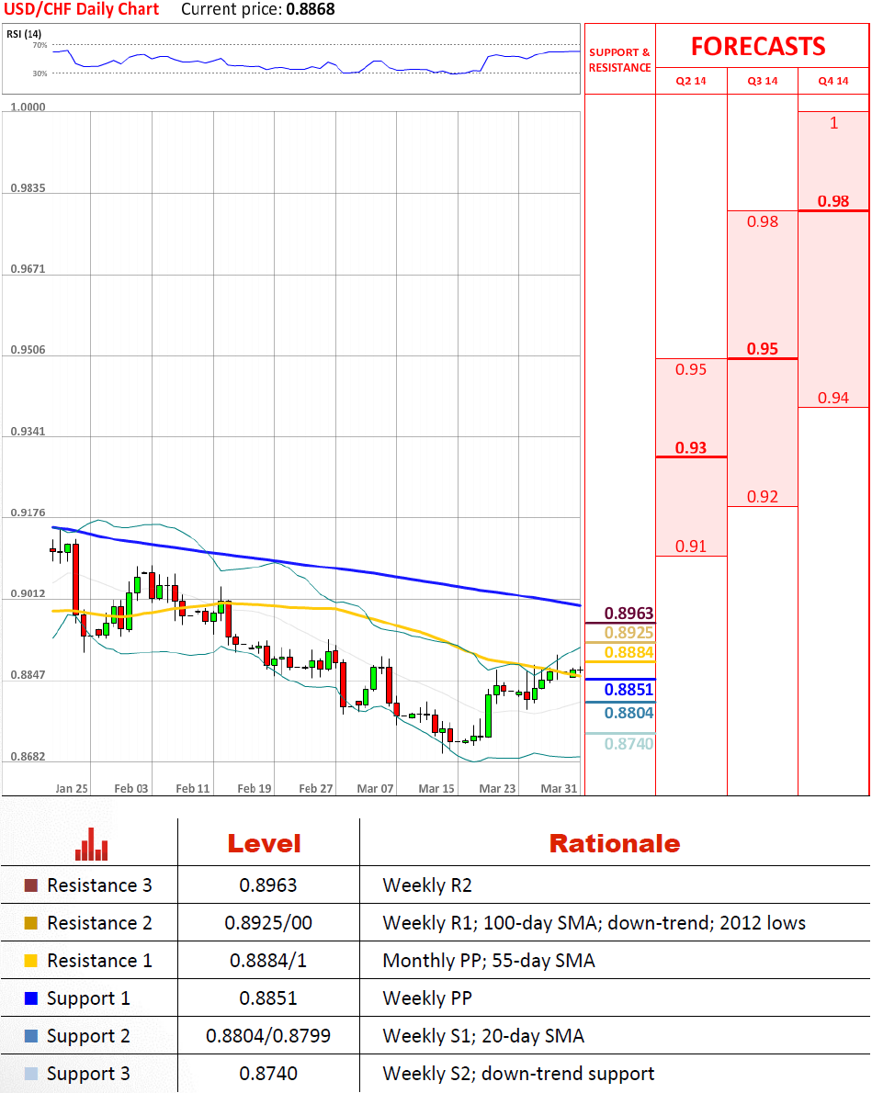
Task: Click the 0.8740 support level beside chart
Action: coord(629,744)
